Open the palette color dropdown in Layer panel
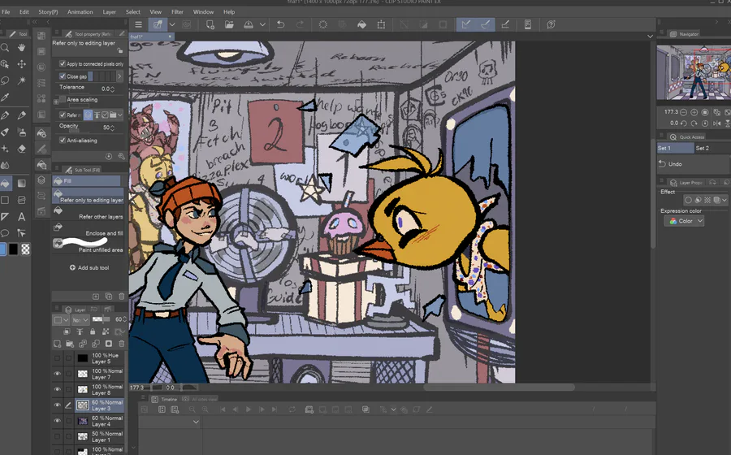 click(61, 320)
